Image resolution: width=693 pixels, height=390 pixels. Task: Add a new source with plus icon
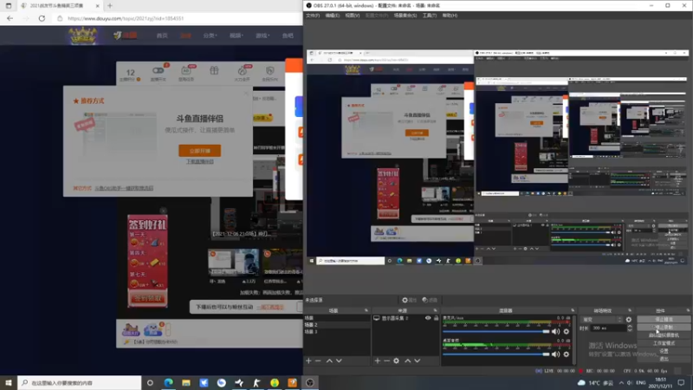click(378, 361)
